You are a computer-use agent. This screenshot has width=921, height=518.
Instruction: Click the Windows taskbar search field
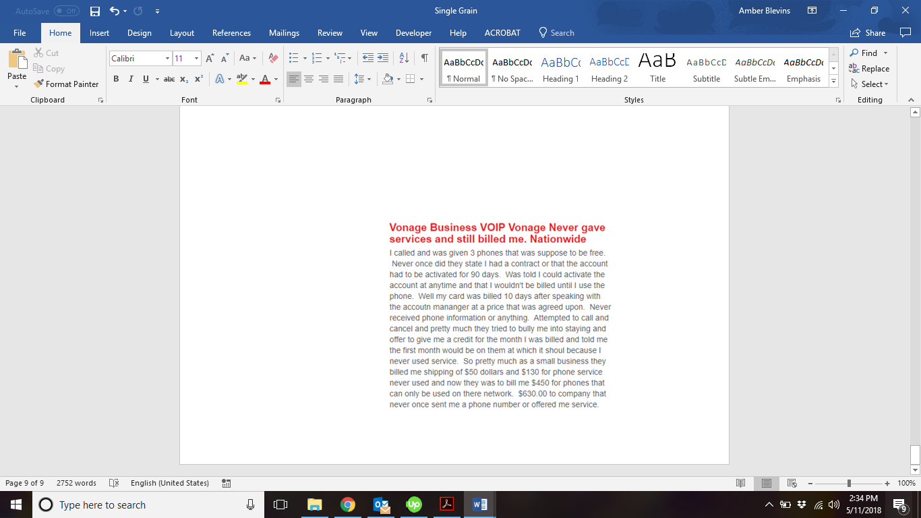pos(146,505)
